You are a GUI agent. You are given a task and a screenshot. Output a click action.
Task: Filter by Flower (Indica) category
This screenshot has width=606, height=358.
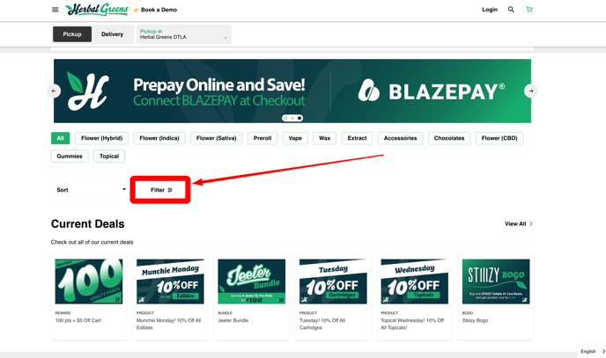159,138
